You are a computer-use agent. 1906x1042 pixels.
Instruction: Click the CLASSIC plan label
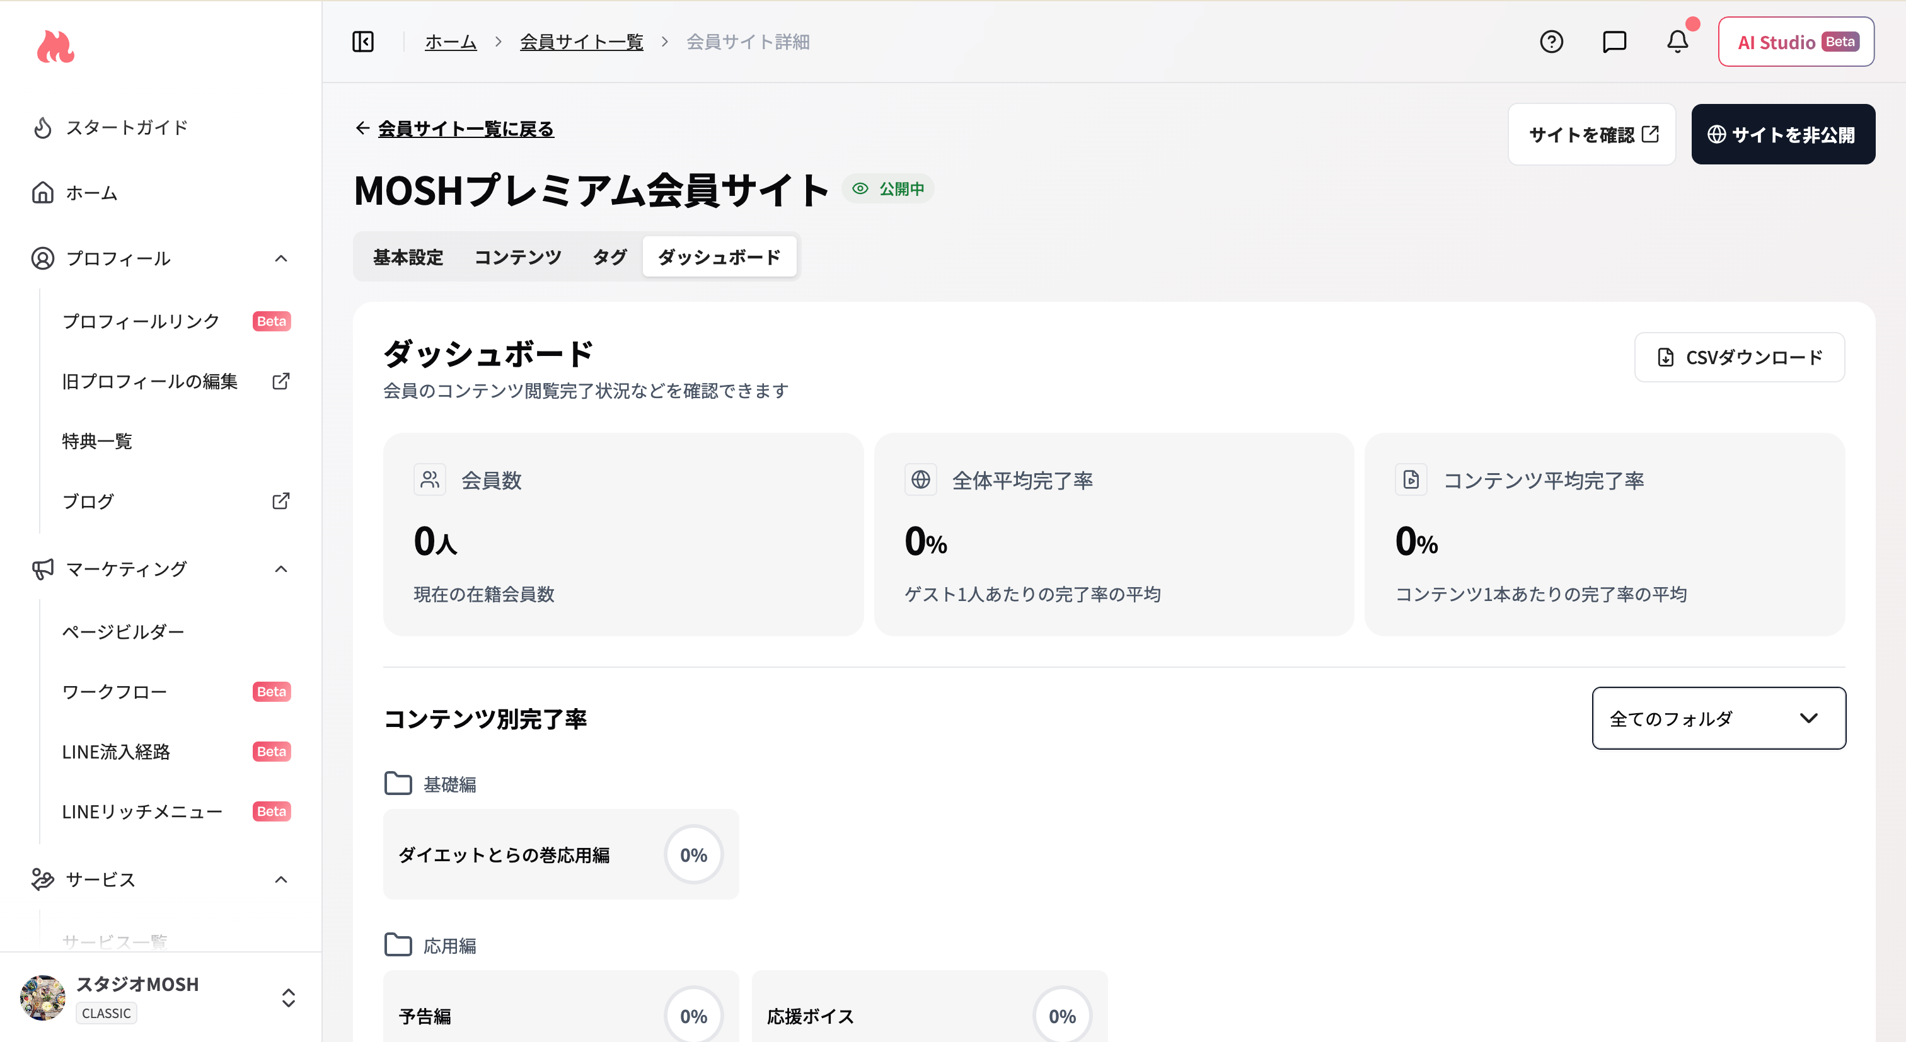(x=107, y=1013)
